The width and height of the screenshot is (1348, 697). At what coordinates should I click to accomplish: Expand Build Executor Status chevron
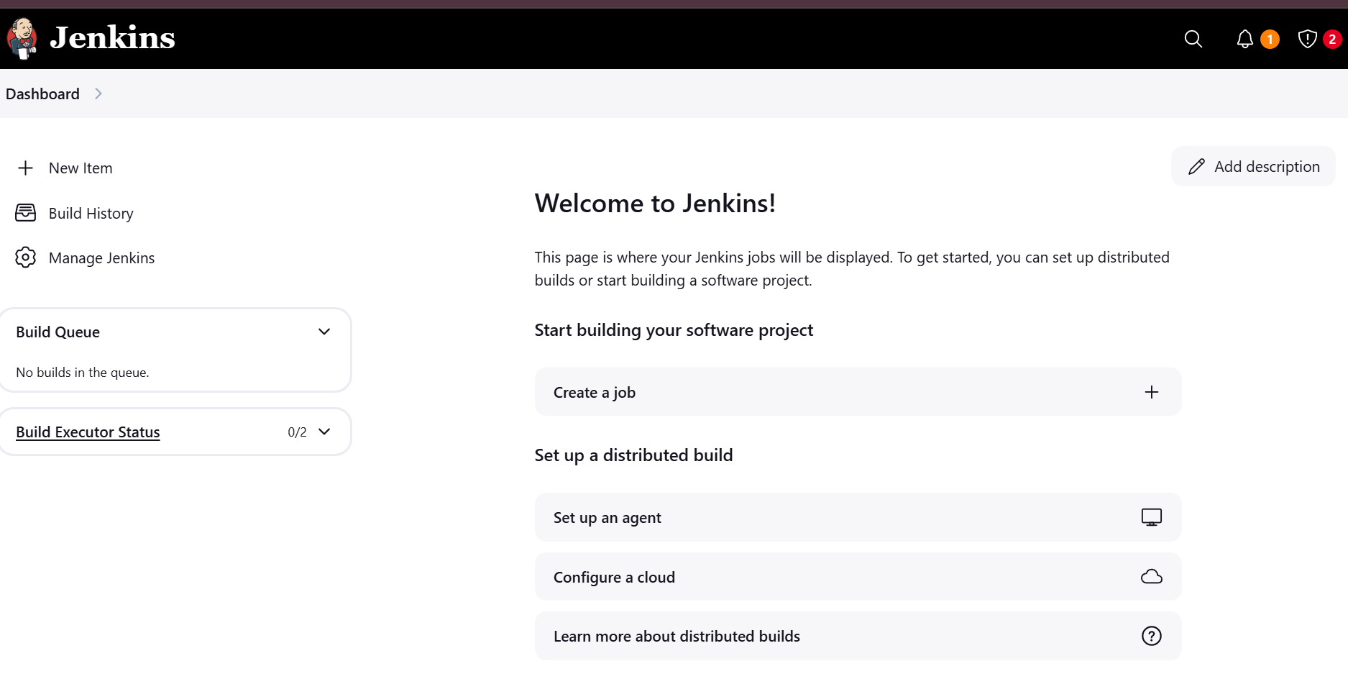click(x=324, y=432)
